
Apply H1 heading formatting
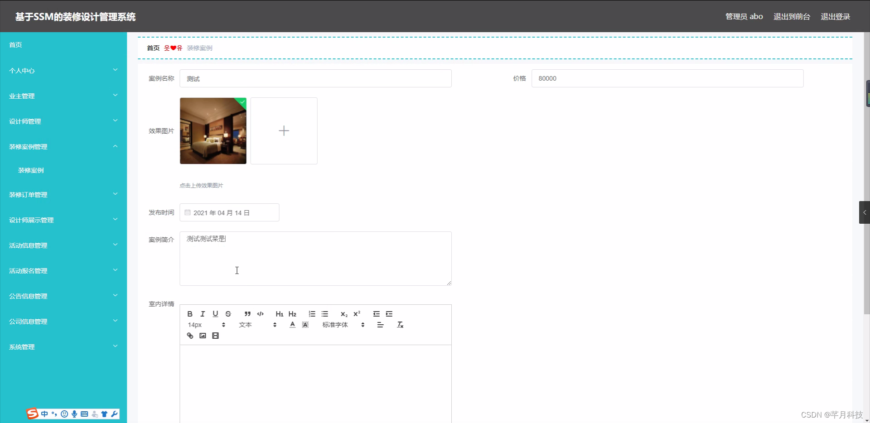tap(279, 314)
